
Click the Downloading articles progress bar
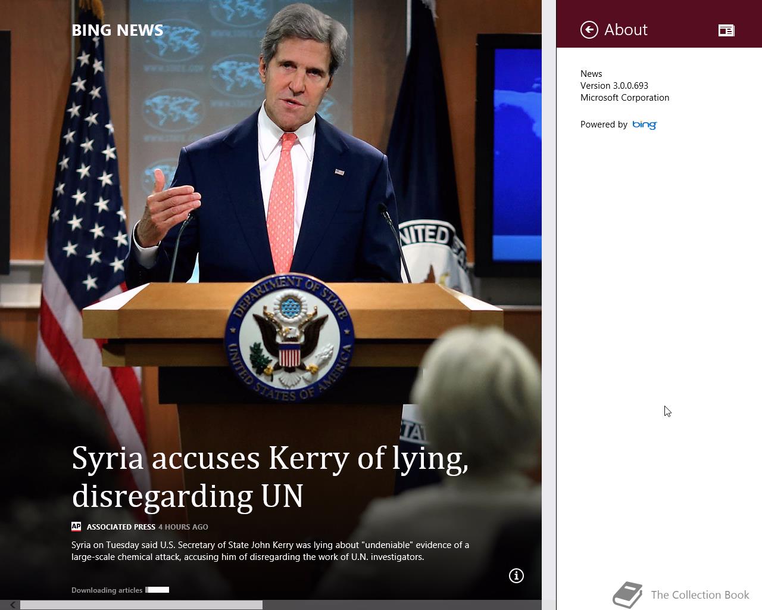click(157, 590)
